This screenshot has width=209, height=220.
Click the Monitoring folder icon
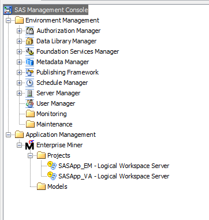tap(30, 114)
